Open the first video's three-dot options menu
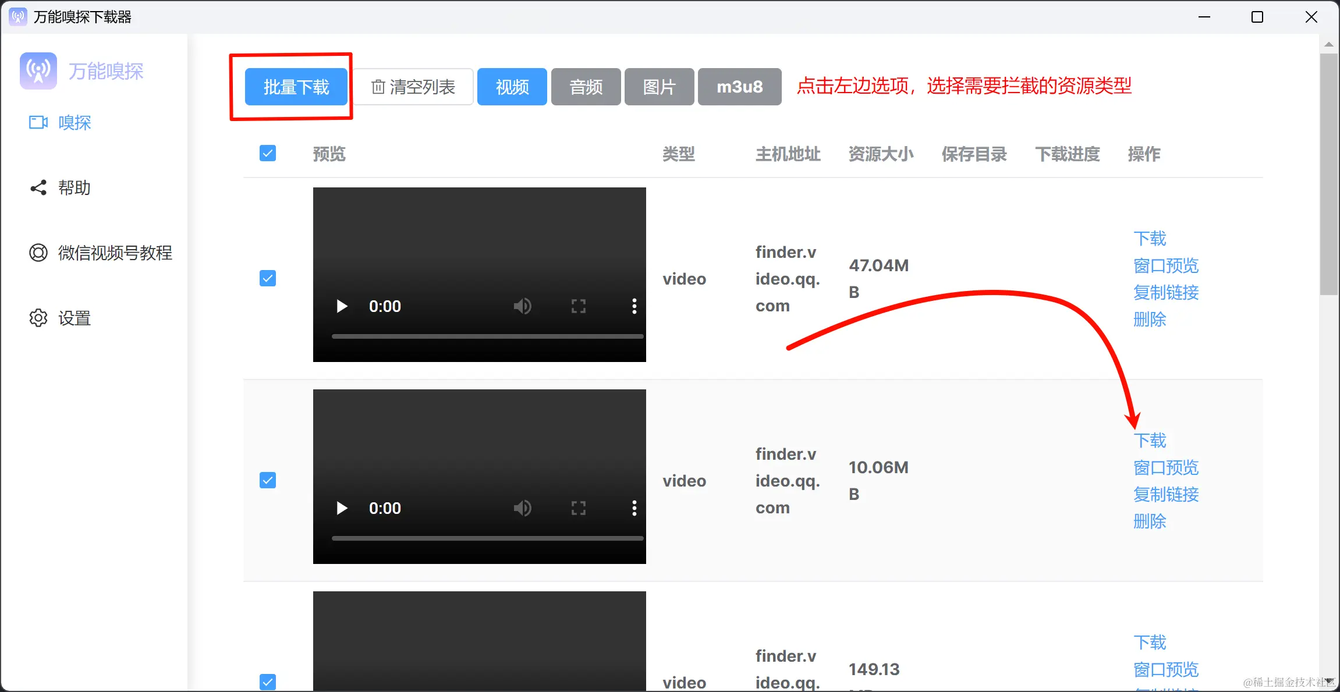The height and width of the screenshot is (692, 1340). point(634,306)
